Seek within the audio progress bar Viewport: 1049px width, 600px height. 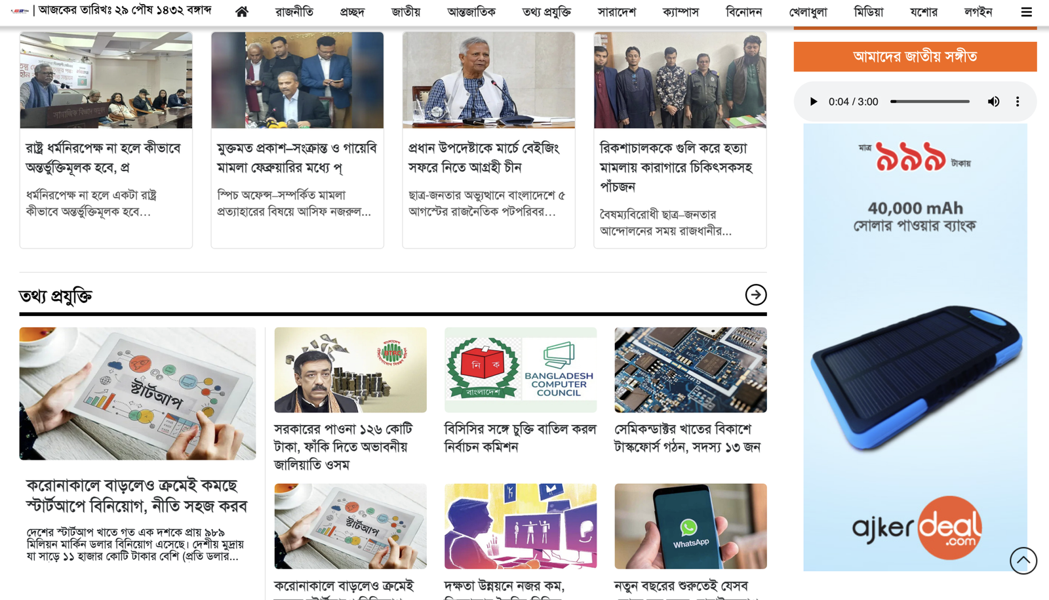point(930,102)
